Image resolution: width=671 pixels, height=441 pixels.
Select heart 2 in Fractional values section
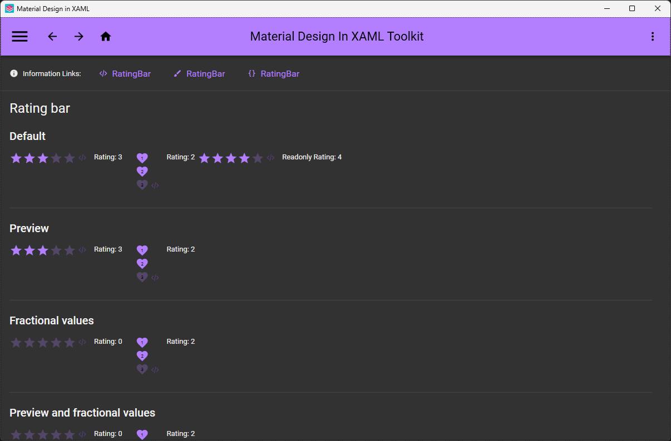click(142, 356)
